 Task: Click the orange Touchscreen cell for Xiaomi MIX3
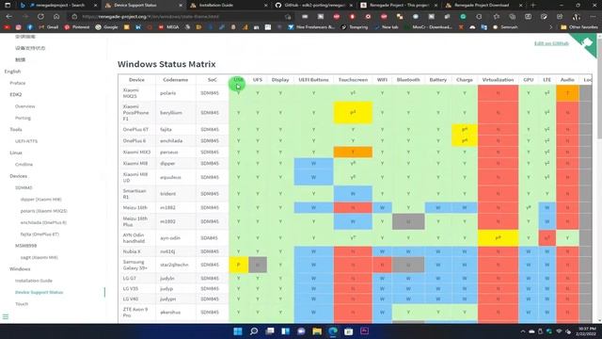tap(353, 153)
